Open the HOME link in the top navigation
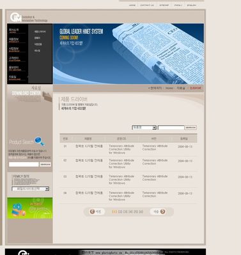The image size is (241, 255). tap(132, 5)
